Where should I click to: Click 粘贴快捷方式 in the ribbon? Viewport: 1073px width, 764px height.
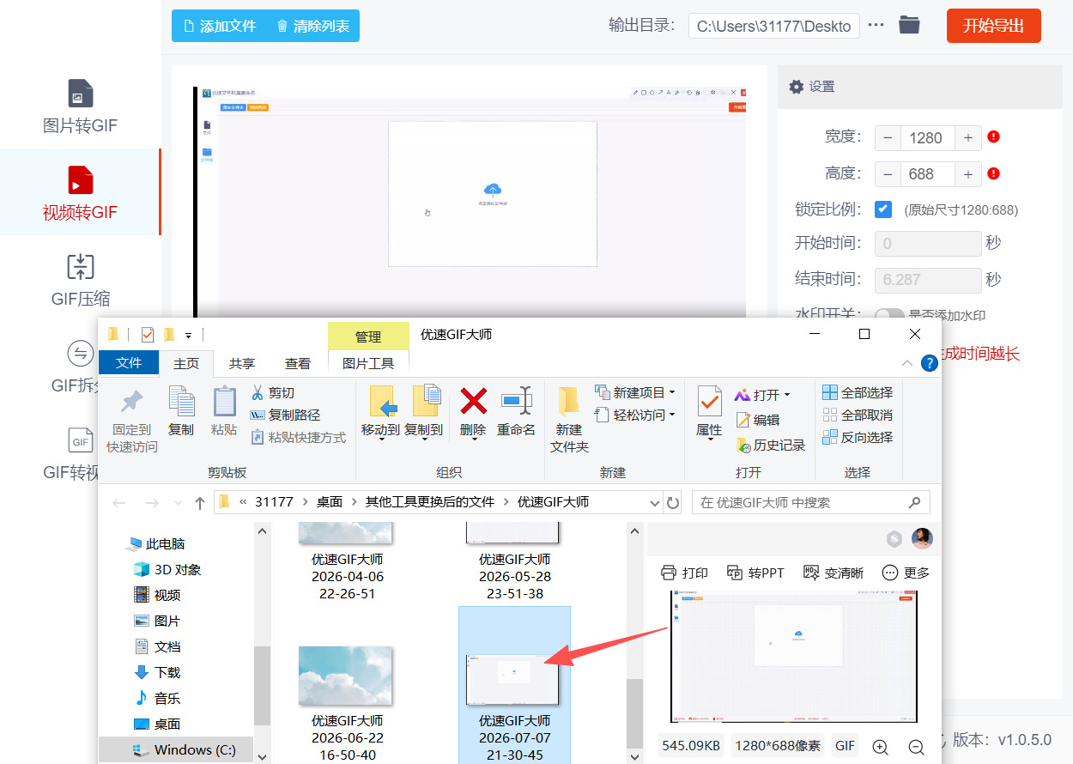298,437
